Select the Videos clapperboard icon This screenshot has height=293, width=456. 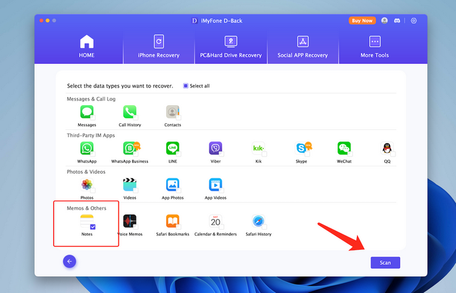130,185
